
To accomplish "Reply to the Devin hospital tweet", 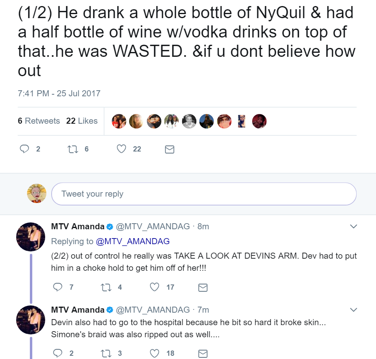I will click(58, 353).
